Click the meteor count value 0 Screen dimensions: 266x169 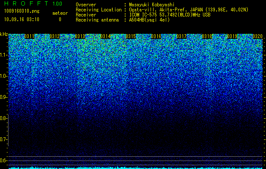(x=60, y=19)
